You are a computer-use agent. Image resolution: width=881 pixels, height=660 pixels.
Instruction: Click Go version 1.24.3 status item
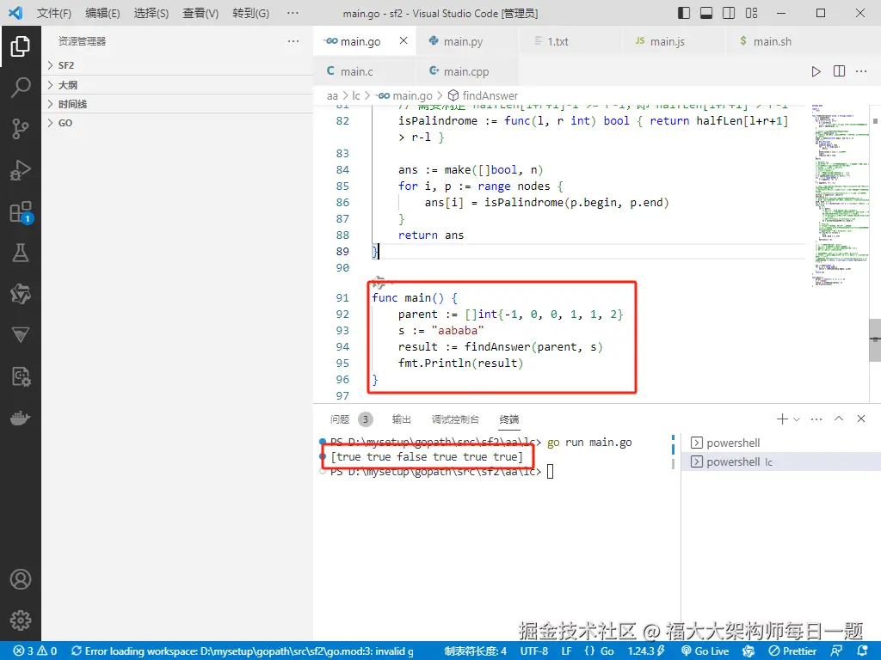point(646,651)
